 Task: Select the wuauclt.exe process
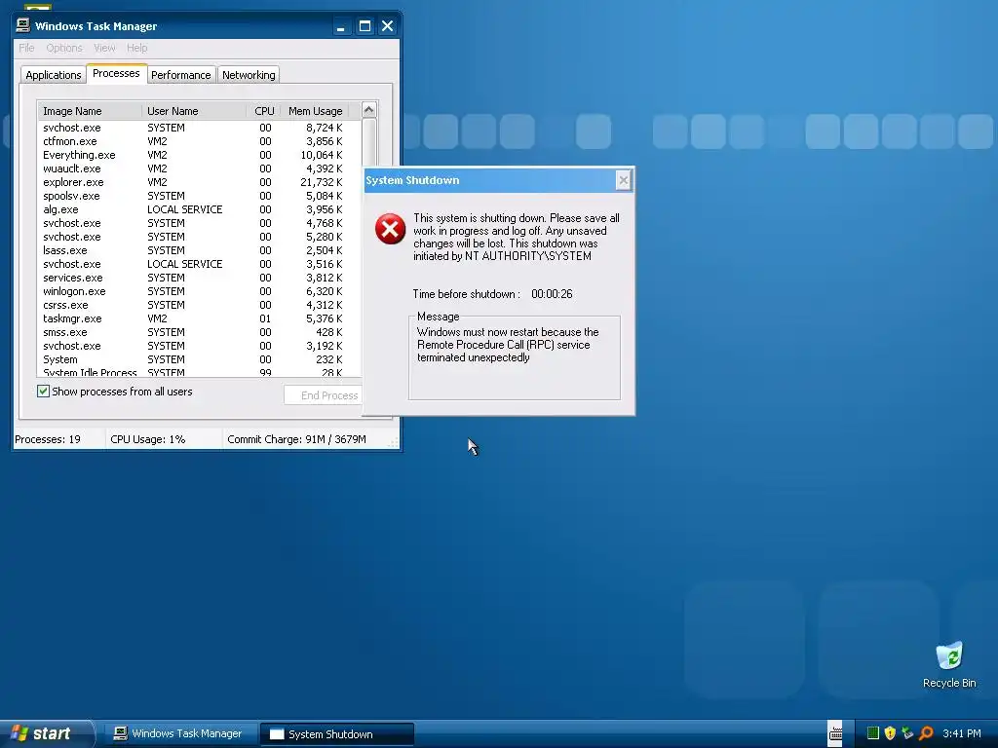point(199,168)
